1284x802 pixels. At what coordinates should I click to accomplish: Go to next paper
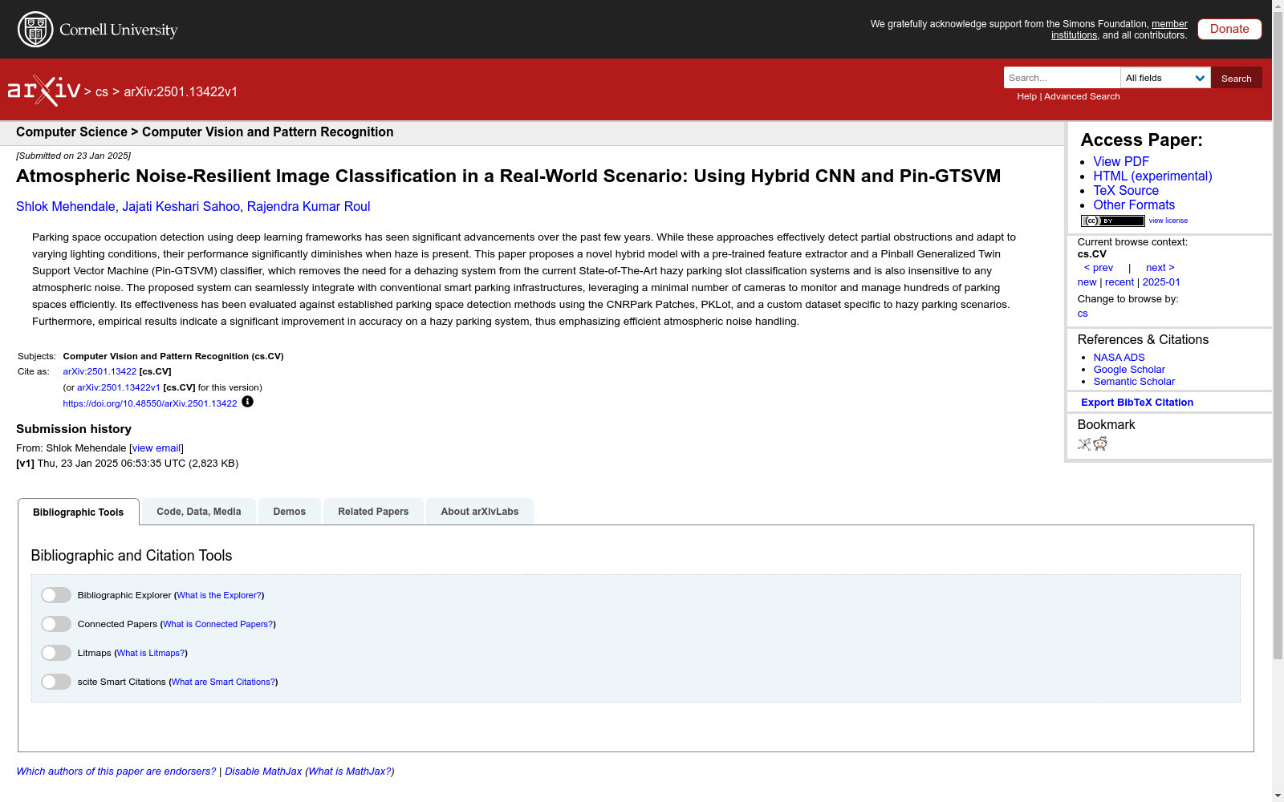1160,268
